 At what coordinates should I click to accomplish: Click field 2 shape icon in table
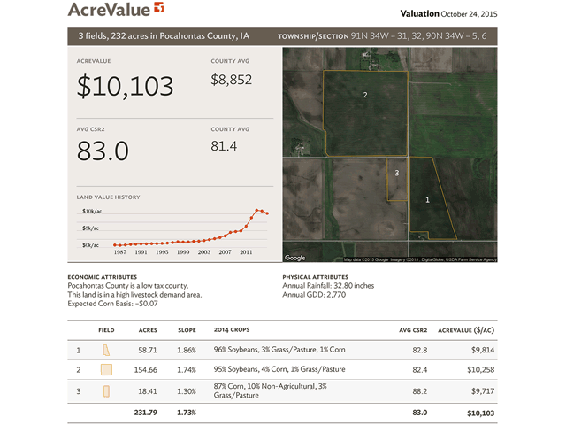click(x=106, y=370)
